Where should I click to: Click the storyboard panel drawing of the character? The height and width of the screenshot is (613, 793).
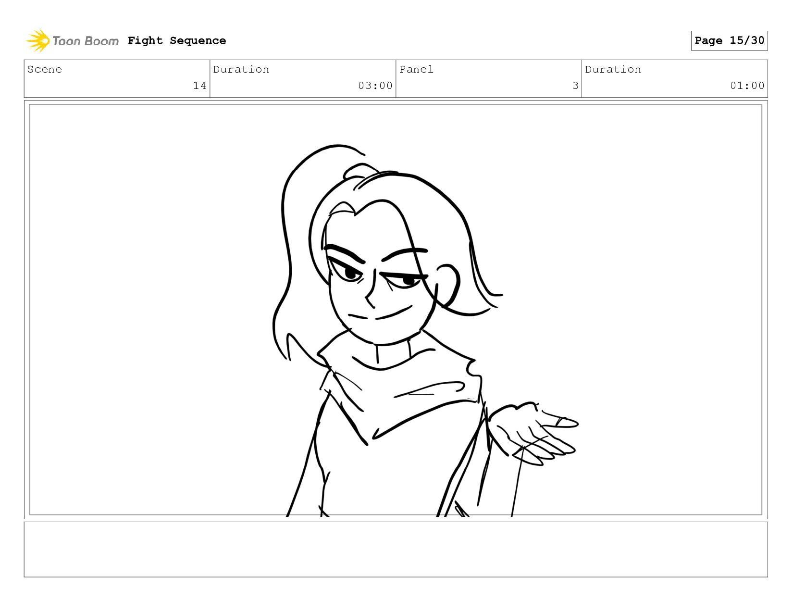(x=396, y=310)
